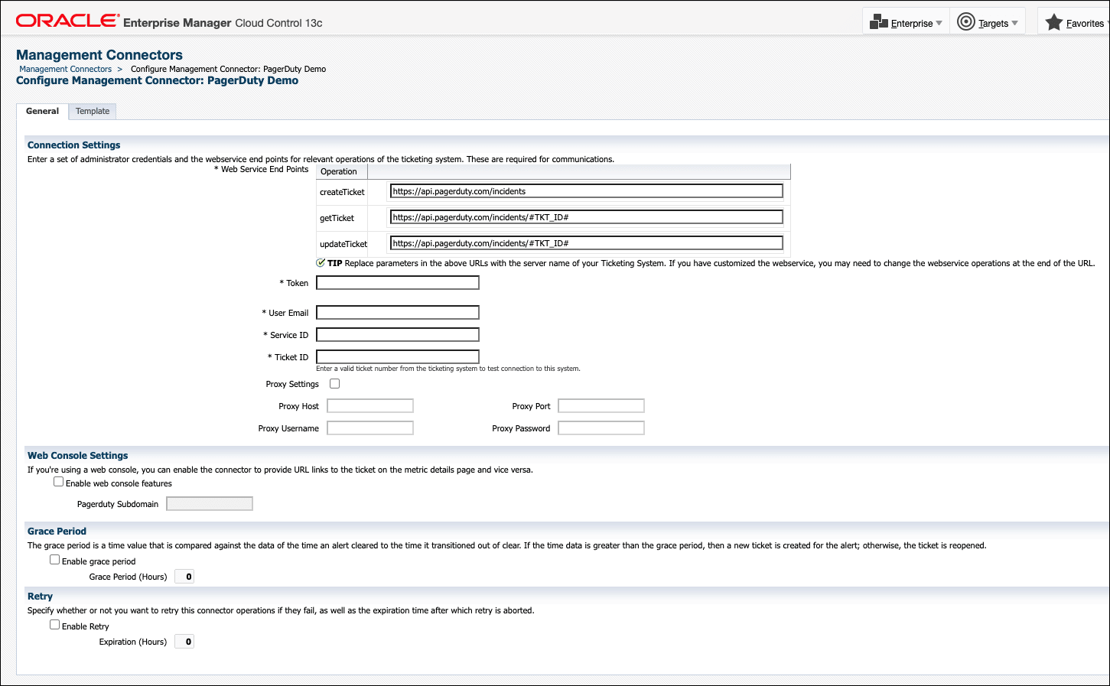The image size is (1110, 686).
Task: Click the green TIP checkmark icon
Action: 320,262
